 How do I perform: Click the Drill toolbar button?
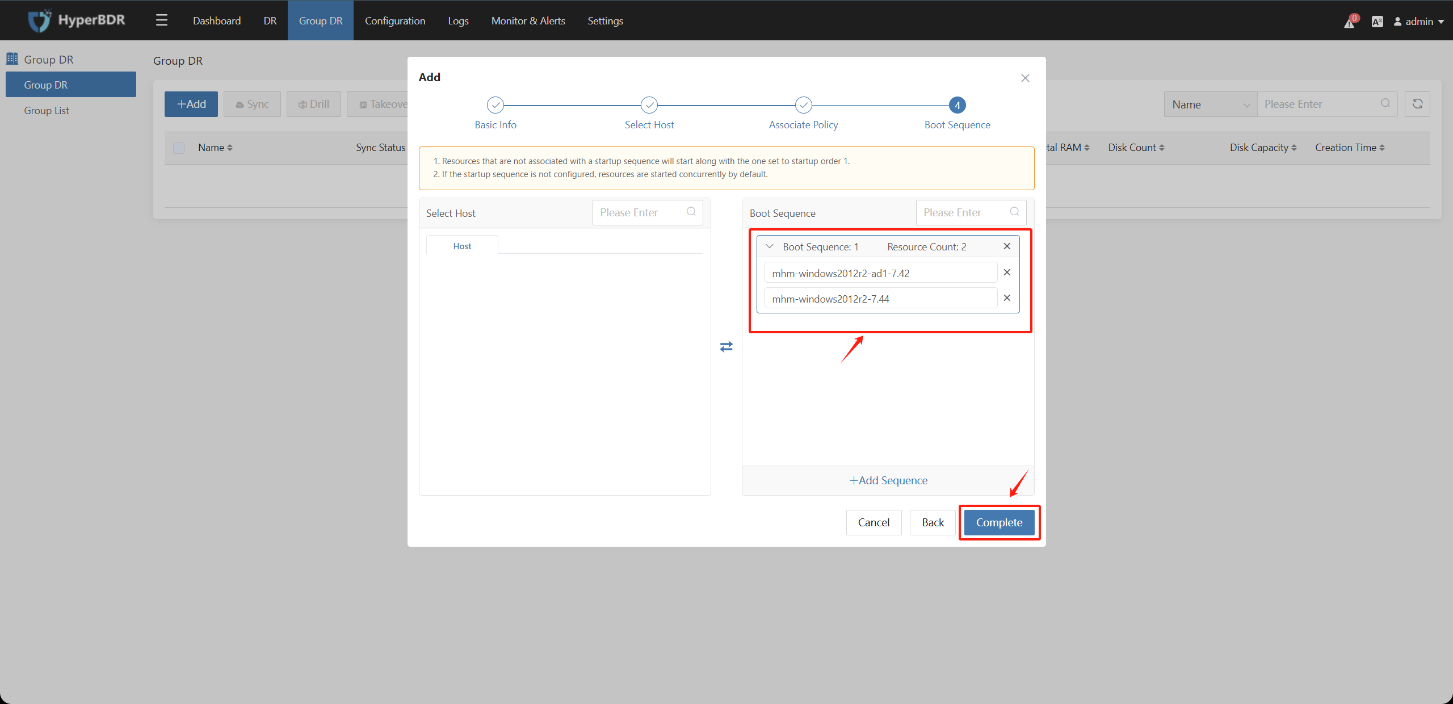pos(314,104)
